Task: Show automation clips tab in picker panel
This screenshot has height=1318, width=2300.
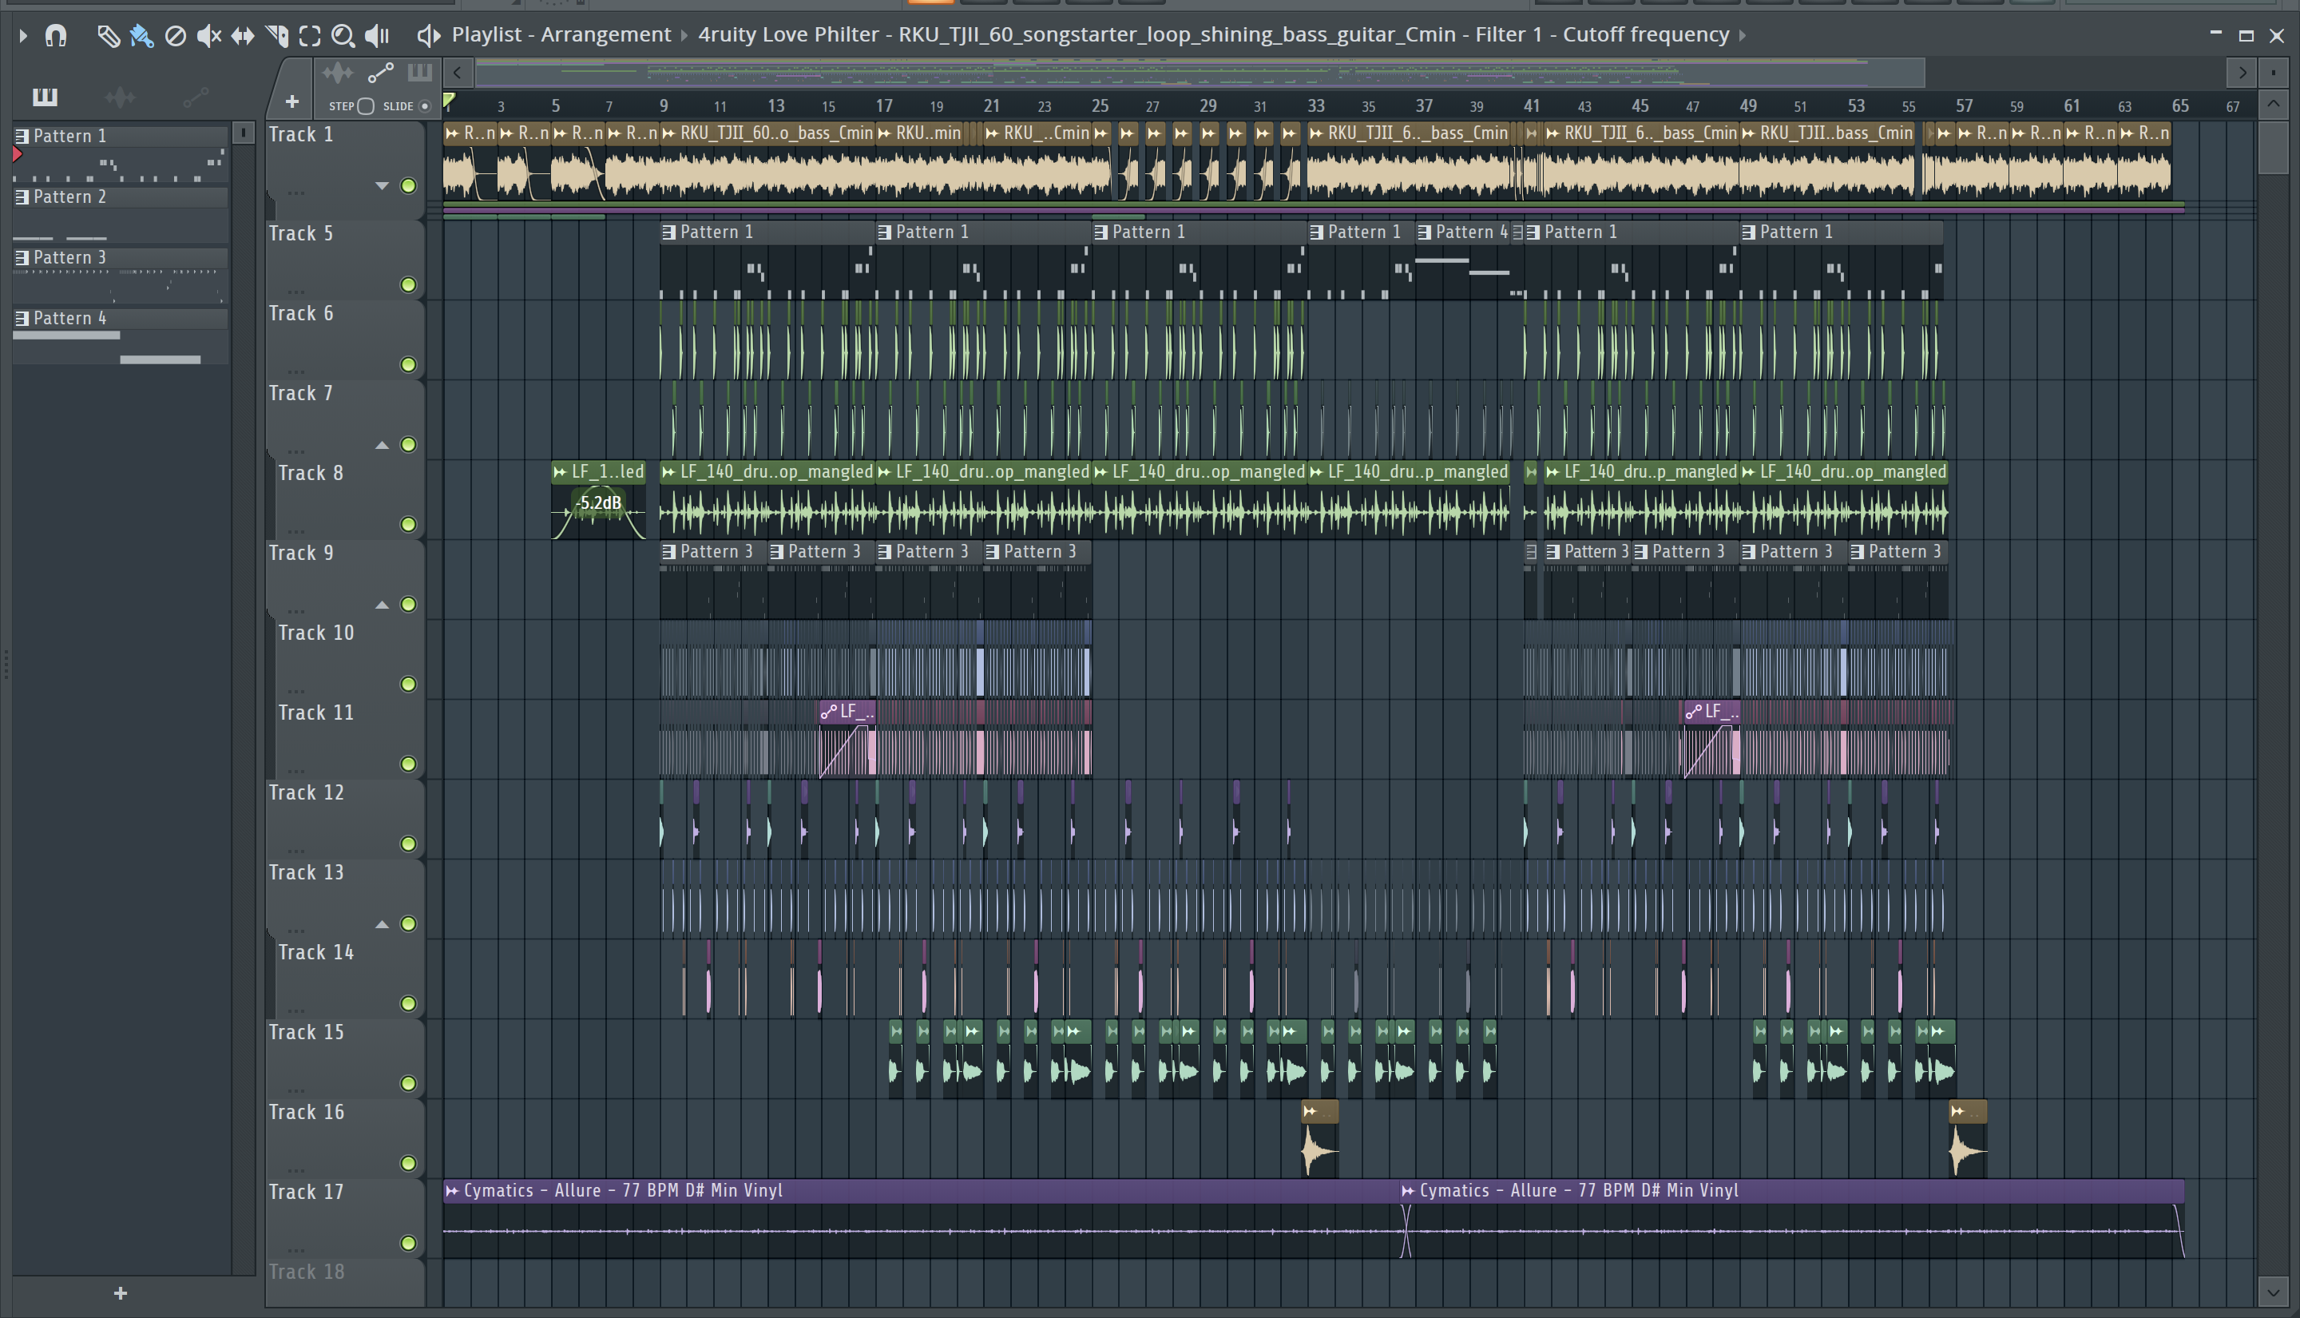Action: 196,96
